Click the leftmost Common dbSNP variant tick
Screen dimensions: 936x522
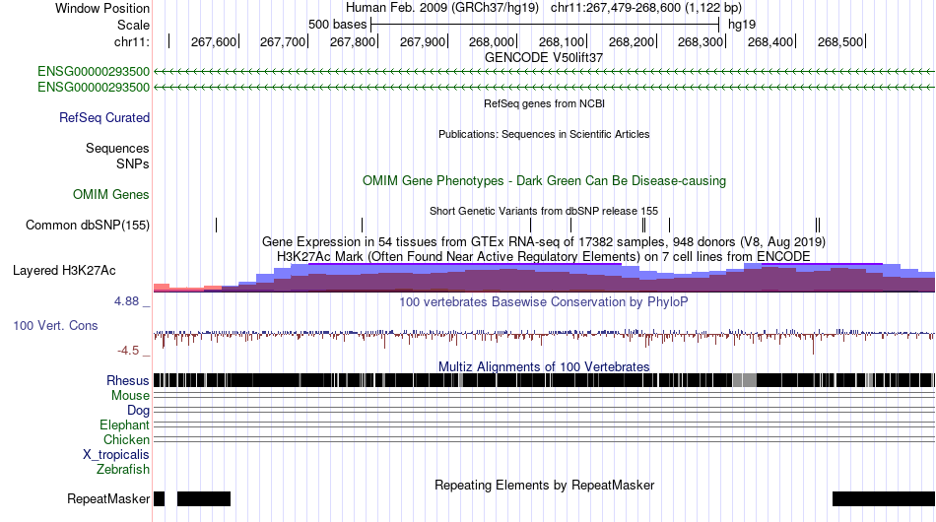click(x=216, y=225)
